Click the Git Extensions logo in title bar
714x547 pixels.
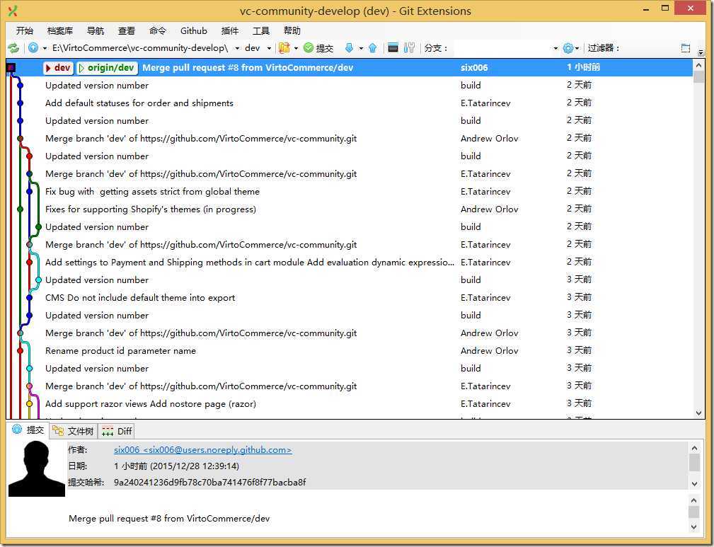coord(13,11)
